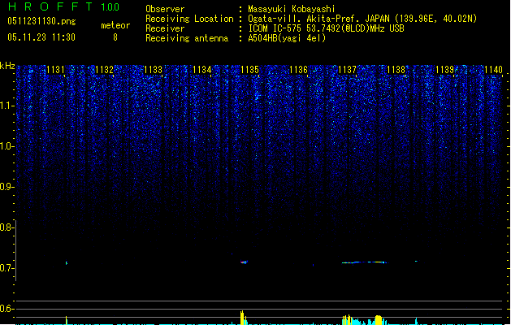Click the 1133 time marker
The width and height of the screenshot is (511, 325).
pyautogui.click(x=154, y=70)
